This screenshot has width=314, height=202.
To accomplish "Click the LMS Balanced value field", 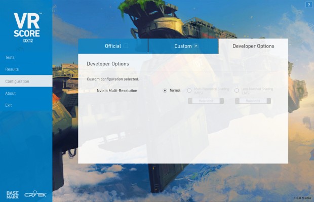I will click(253, 101).
